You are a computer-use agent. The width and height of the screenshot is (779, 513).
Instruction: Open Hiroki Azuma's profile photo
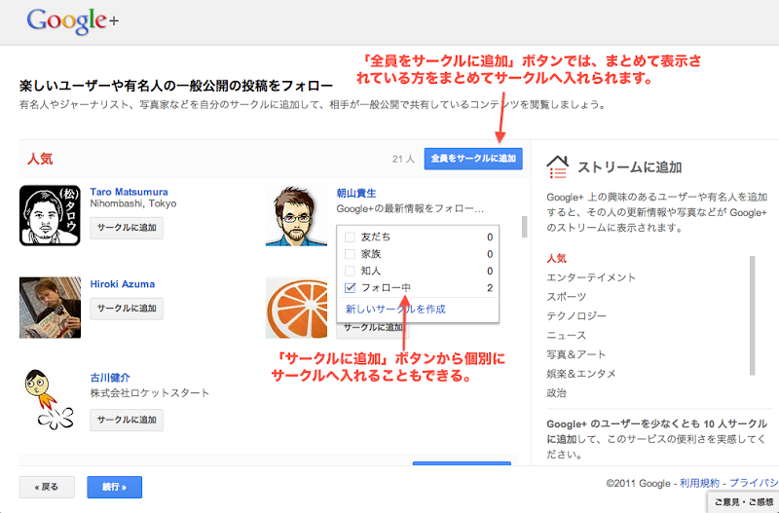click(50, 308)
